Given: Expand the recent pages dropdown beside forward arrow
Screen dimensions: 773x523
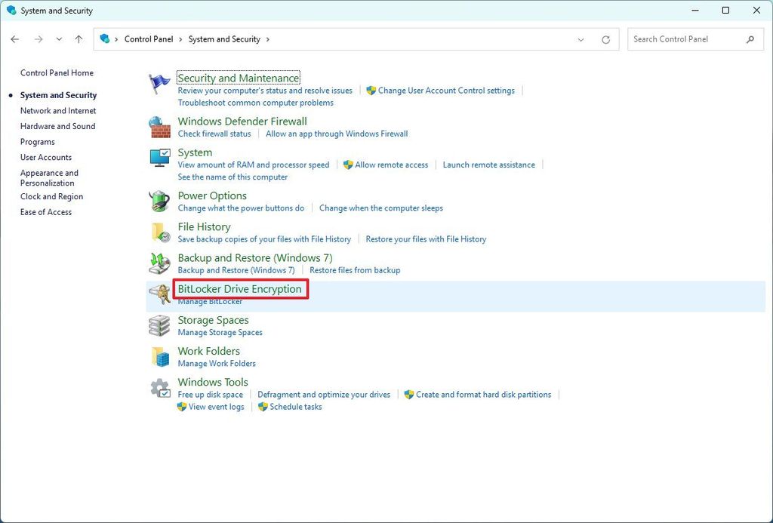Looking at the screenshot, I should click(x=59, y=38).
